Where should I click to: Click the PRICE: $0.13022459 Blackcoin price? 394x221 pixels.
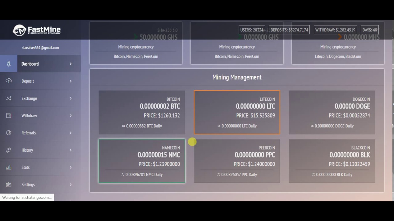click(349, 164)
